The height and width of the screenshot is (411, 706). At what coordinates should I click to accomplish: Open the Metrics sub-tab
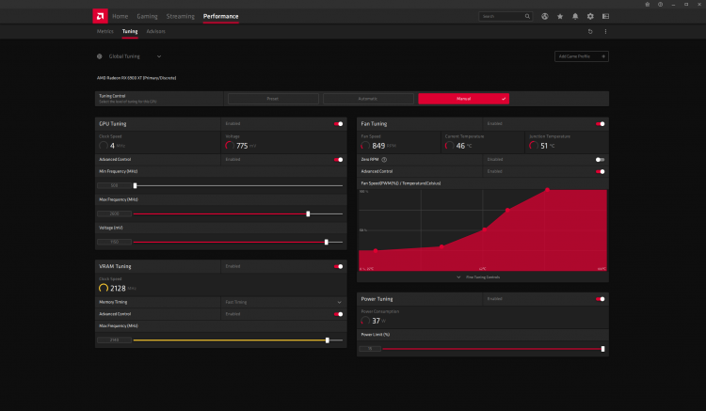[x=104, y=31]
